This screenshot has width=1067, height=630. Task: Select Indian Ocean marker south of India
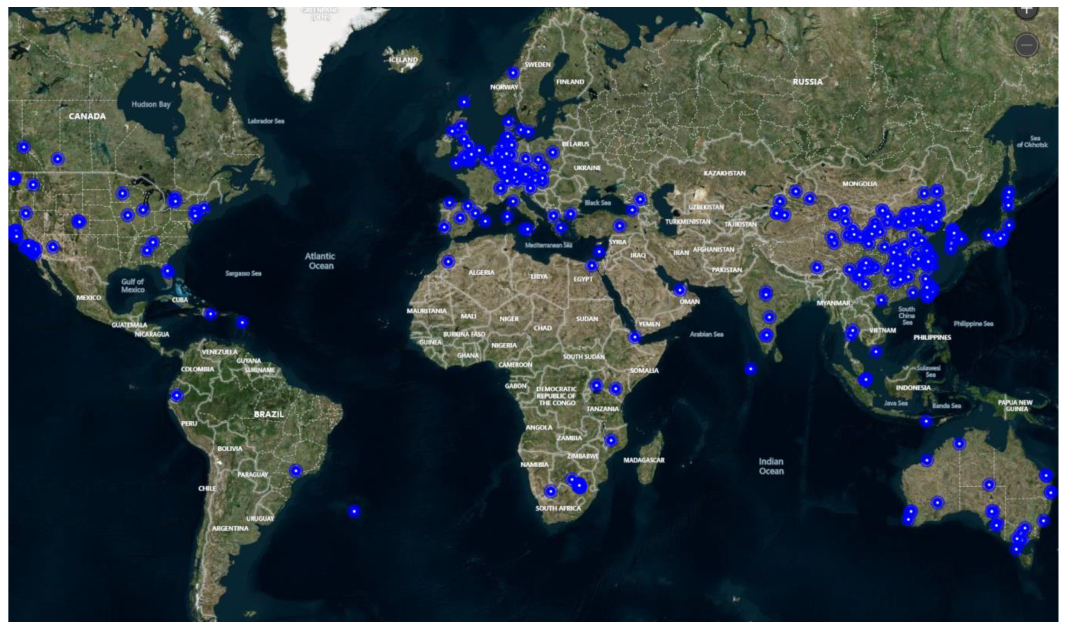pyautogui.click(x=751, y=369)
